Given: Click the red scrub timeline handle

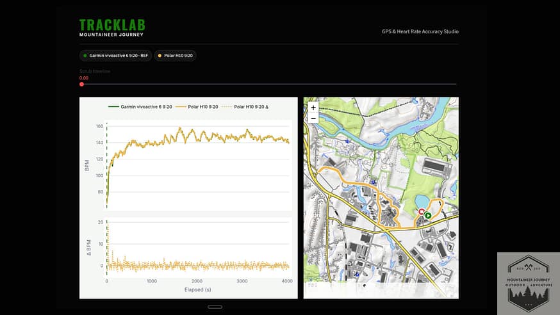Looking at the screenshot, I should pos(82,84).
